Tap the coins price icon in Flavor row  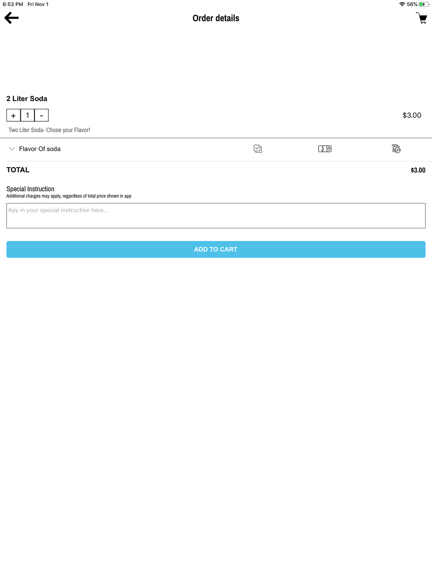point(396,149)
